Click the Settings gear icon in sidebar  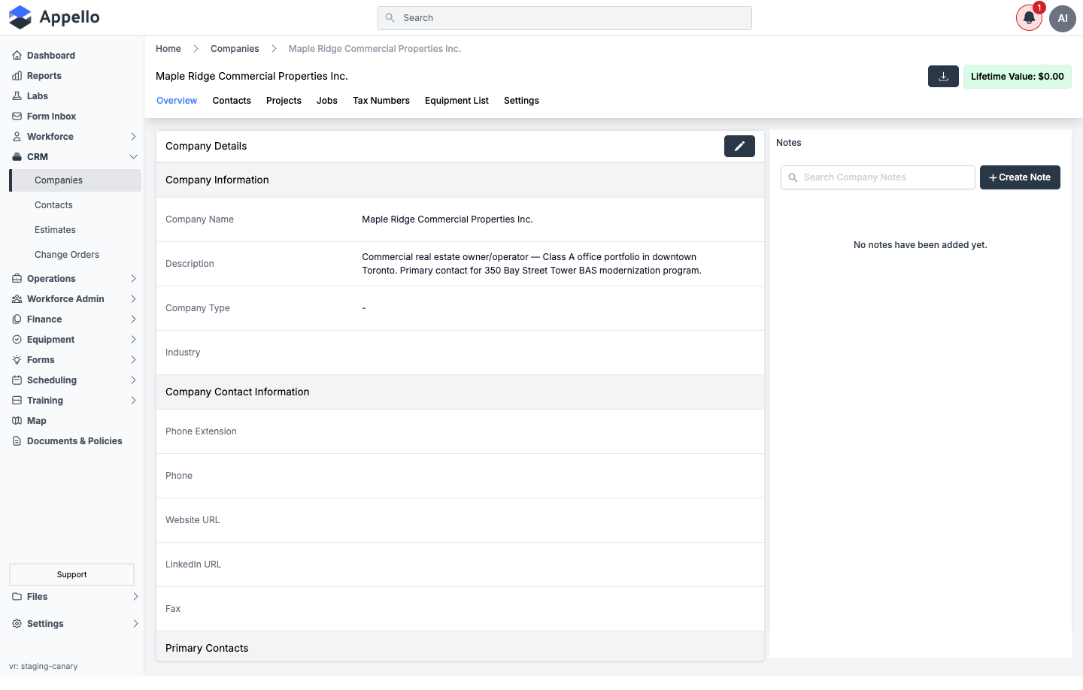point(17,624)
